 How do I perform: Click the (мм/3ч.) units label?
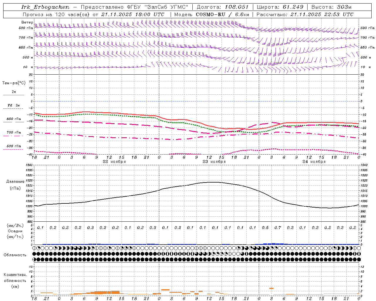click(x=15, y=225)
